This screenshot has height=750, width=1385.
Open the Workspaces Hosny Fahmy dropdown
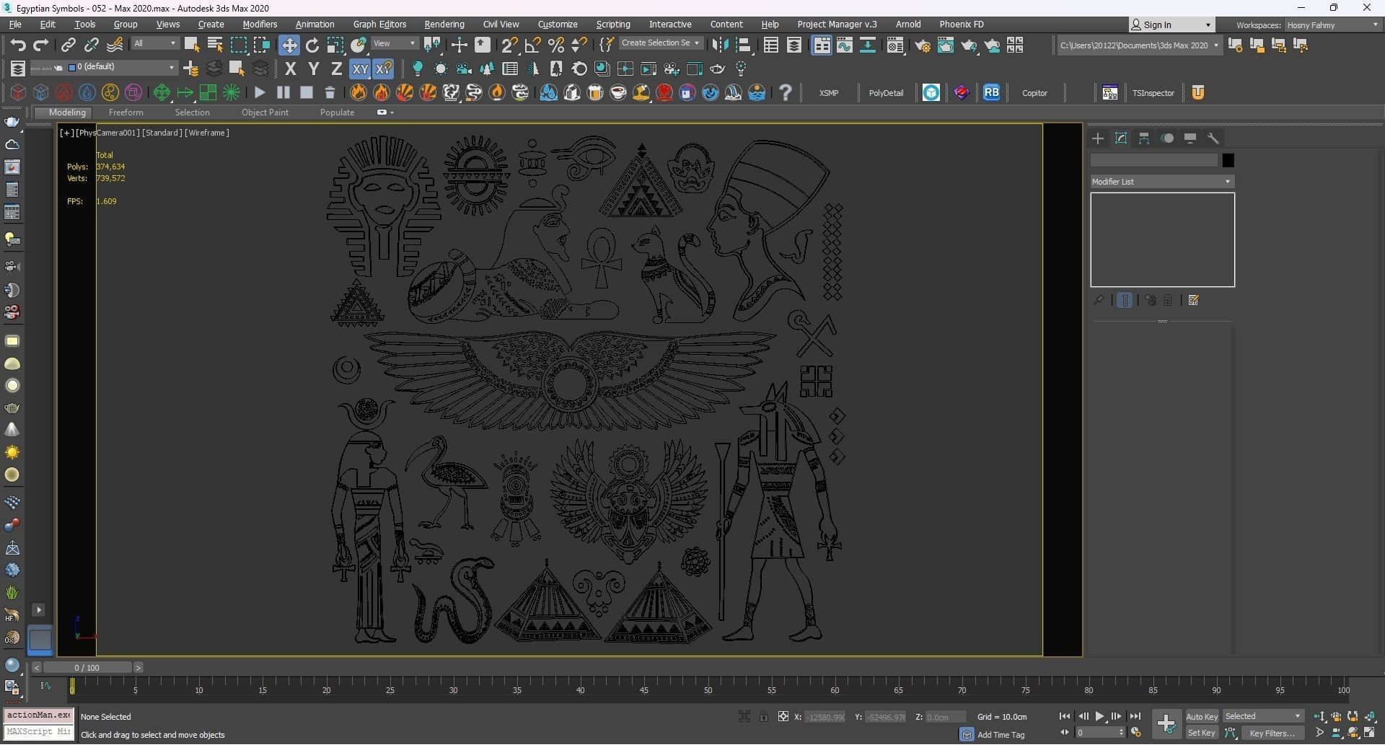[1332, 25]
